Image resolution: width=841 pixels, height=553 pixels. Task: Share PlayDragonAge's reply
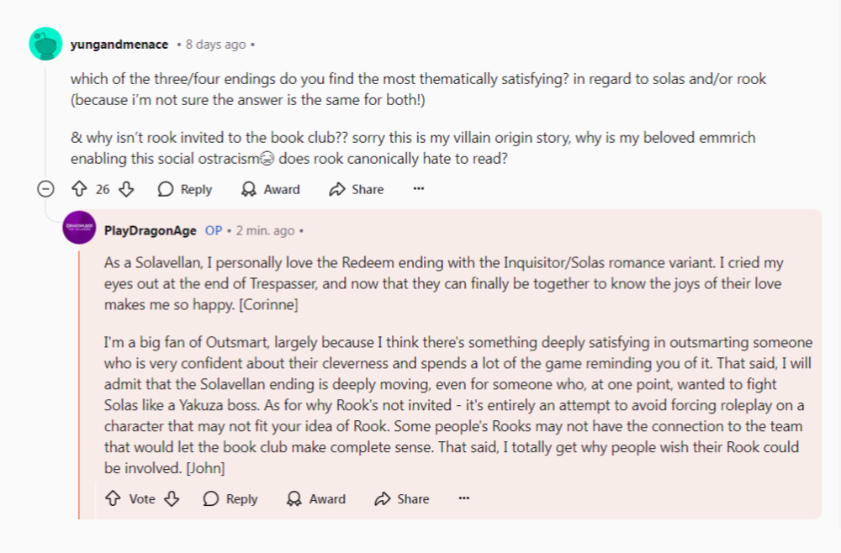(402, 498)
